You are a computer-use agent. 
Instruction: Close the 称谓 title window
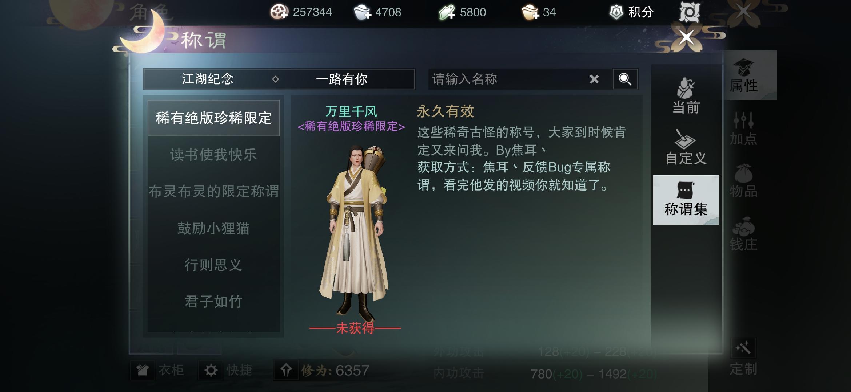tap(686, 37)
